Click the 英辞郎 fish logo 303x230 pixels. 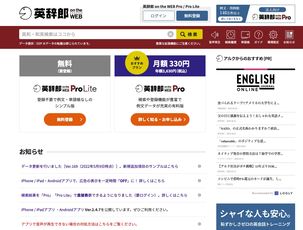pyautogui.click(x=25, y=13)
